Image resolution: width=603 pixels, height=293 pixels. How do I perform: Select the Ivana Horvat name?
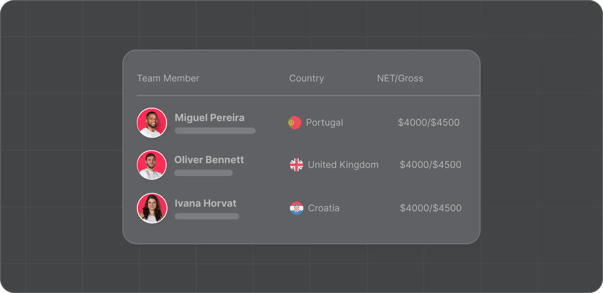coord(205,203)
